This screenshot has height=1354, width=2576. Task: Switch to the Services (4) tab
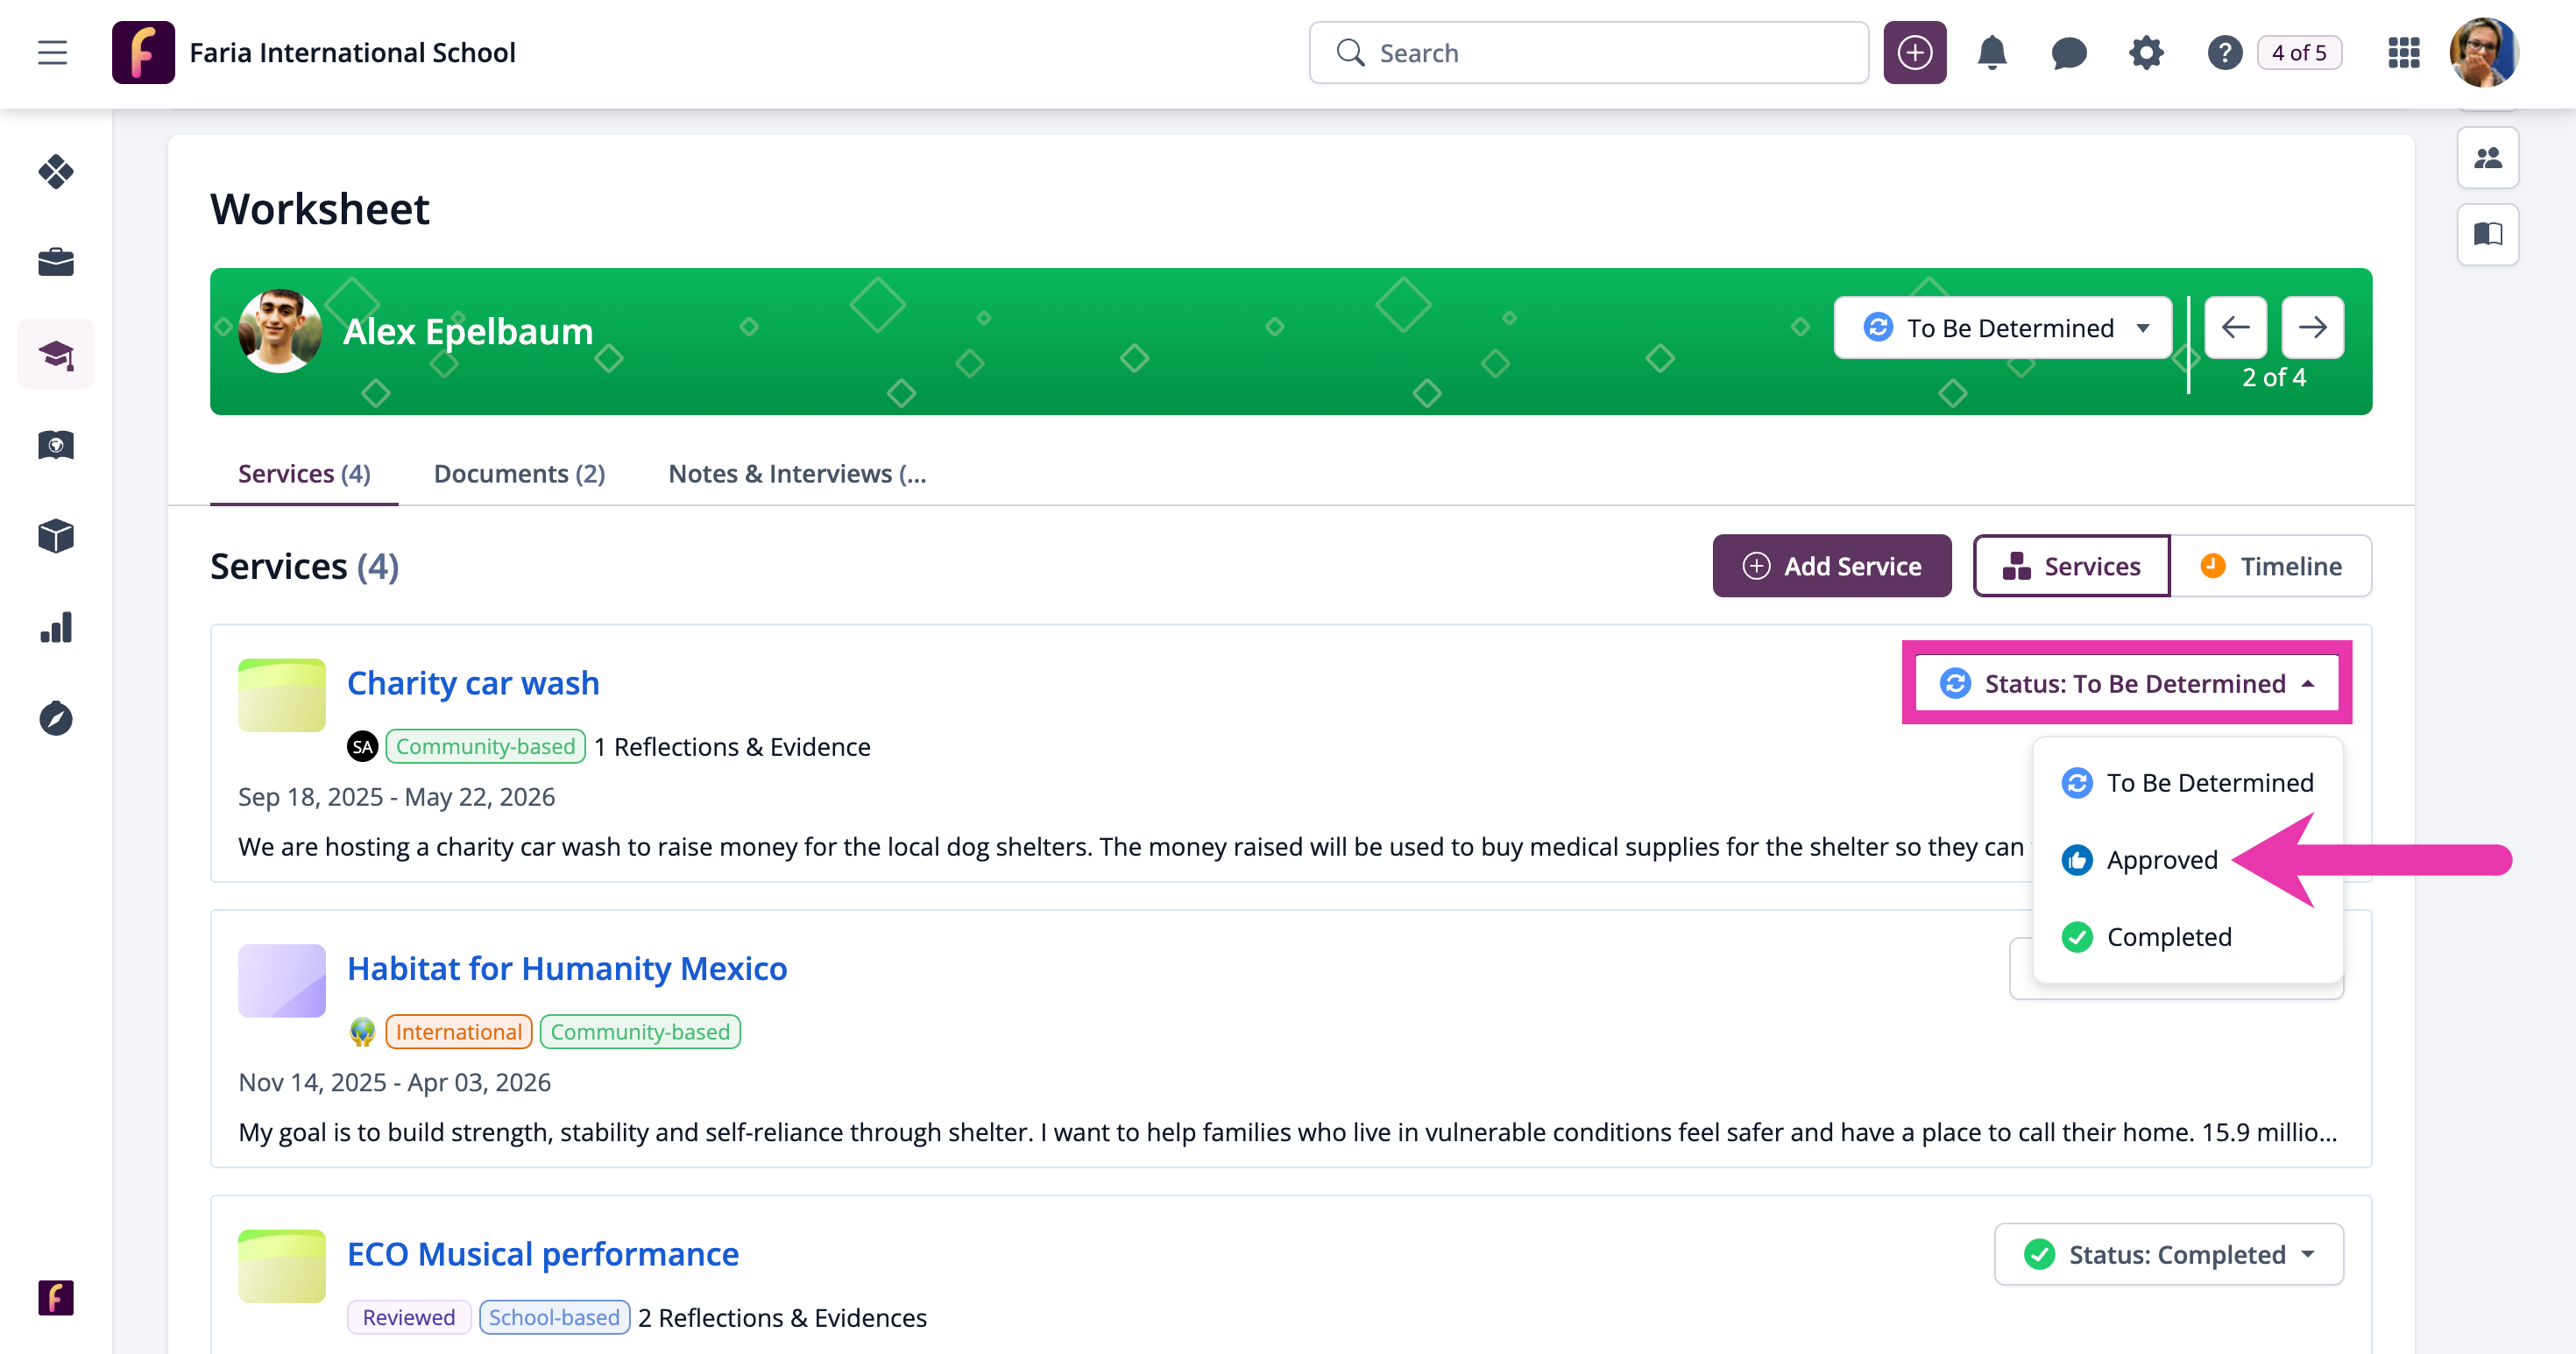[304, 474]
